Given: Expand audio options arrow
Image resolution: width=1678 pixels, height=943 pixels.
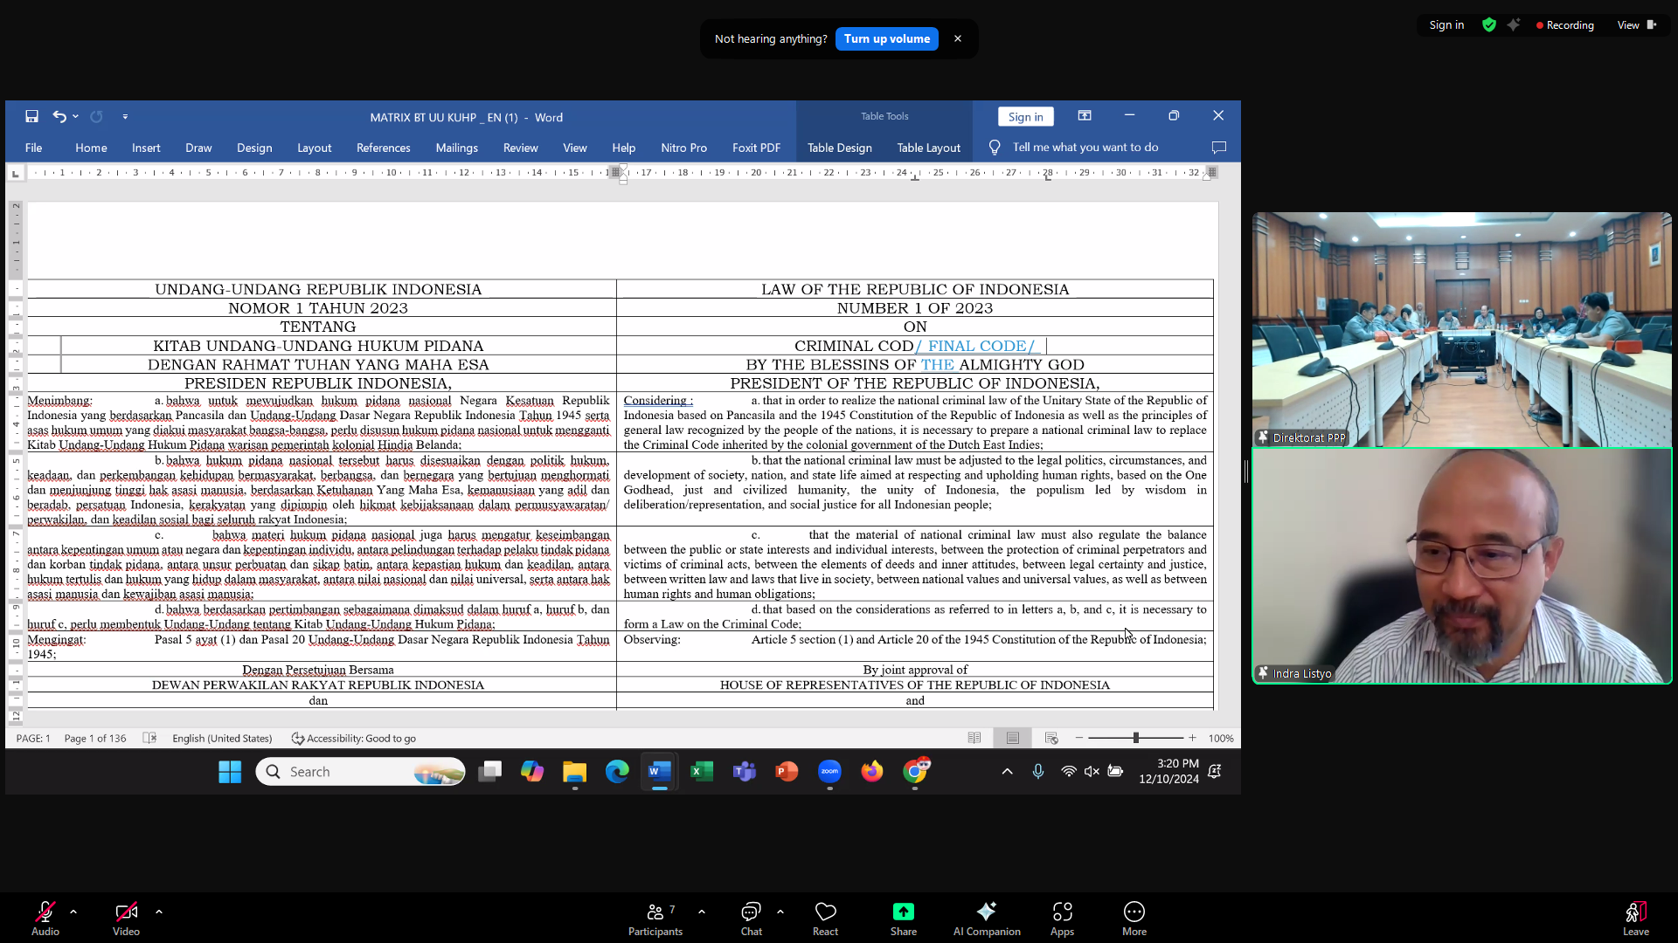Looking at the screenshot, I should point(73,912).
